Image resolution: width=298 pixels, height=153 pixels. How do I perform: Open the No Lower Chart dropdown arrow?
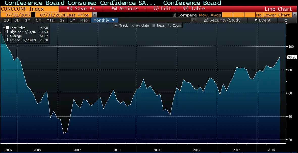(x=294, y=15)
